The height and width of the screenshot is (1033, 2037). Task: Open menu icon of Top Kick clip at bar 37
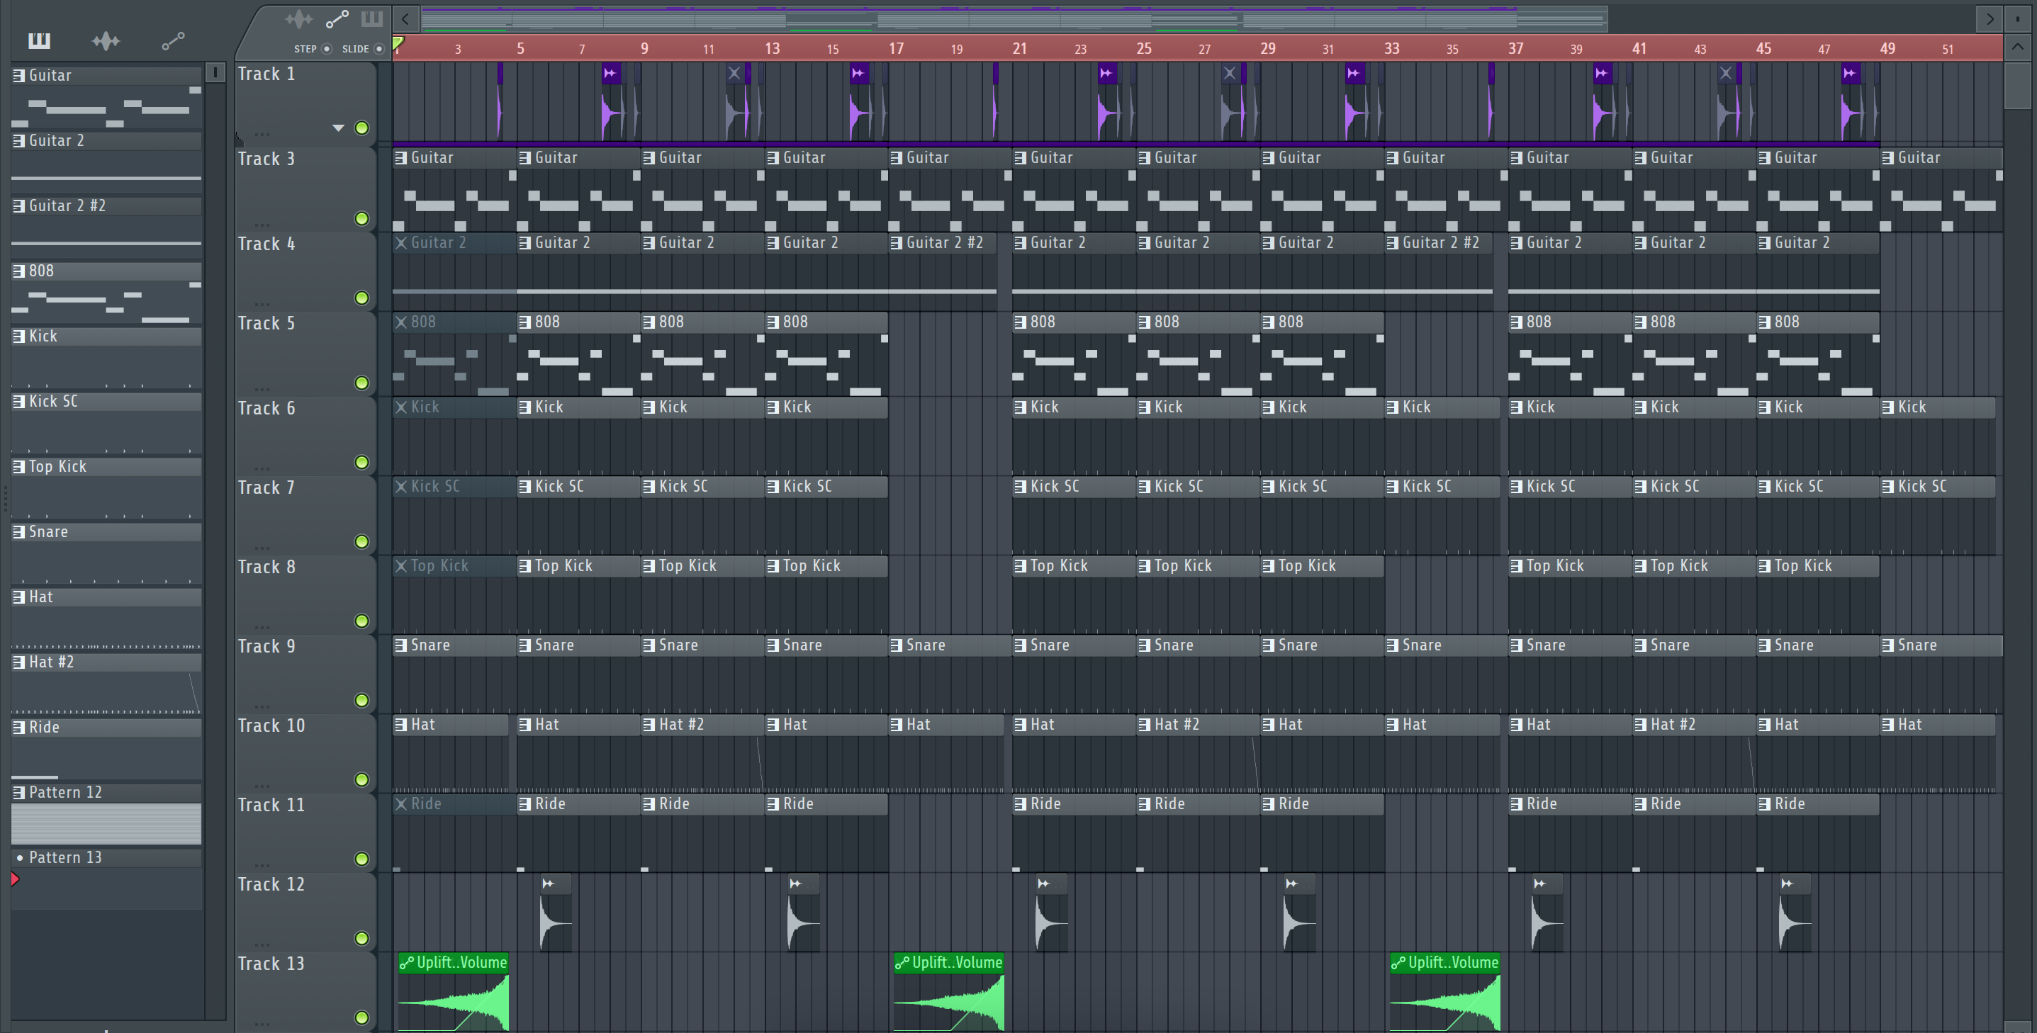click(1517, 566)
